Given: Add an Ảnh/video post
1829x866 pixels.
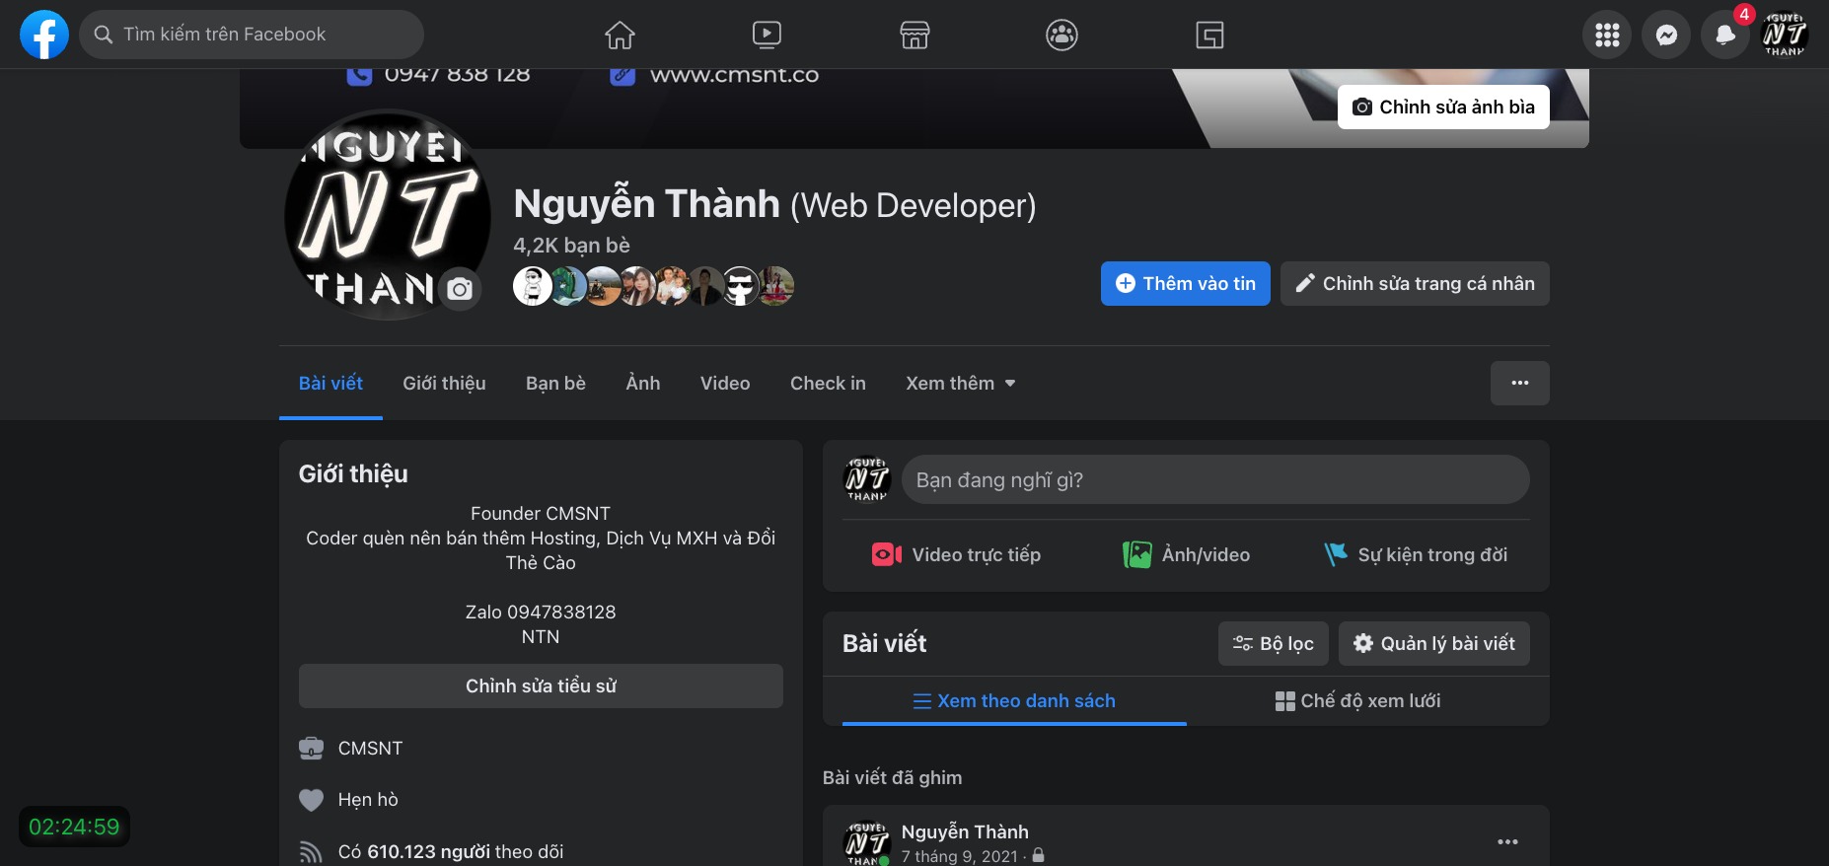Looking at the screenshot, I should click(x=1186, y=554).
